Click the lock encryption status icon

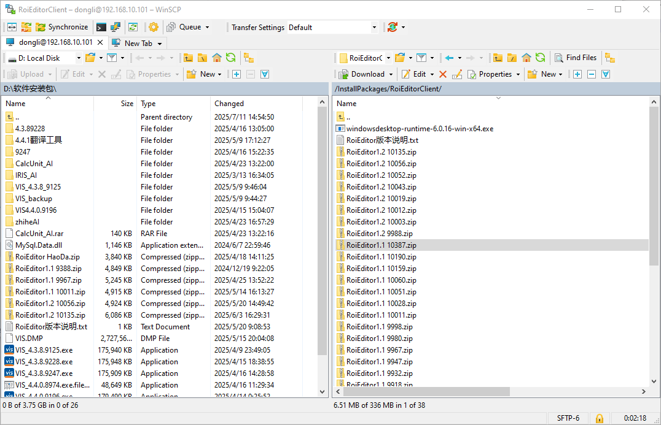click(599, 418)
